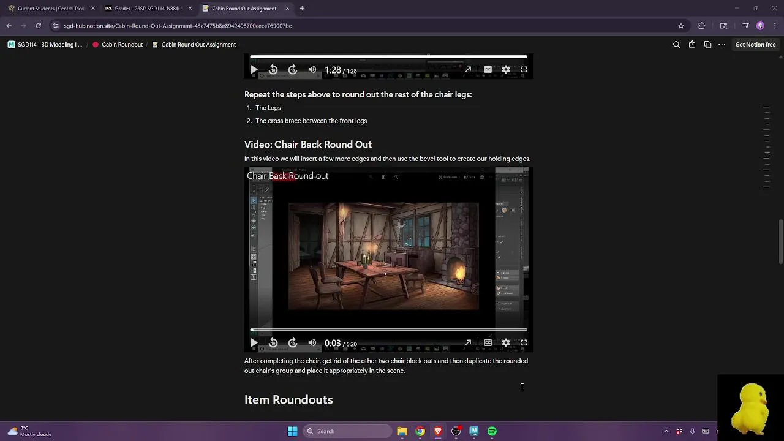Screen dimensions: 784x441
Task: Open the browser three-dot menu
Action: tap(775, 26)
